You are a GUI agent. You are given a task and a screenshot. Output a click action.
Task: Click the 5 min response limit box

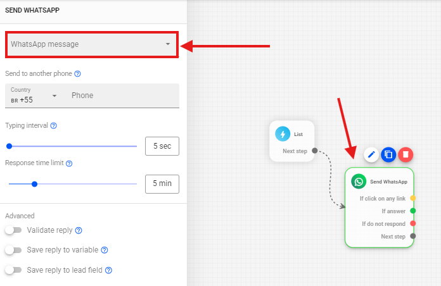(x=162, y=184)
